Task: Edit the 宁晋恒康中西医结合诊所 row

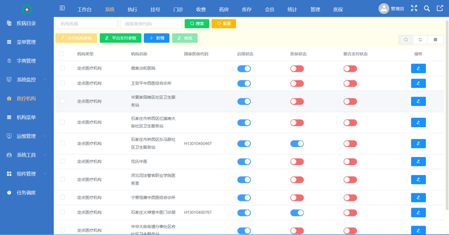Action: (418, 198)
